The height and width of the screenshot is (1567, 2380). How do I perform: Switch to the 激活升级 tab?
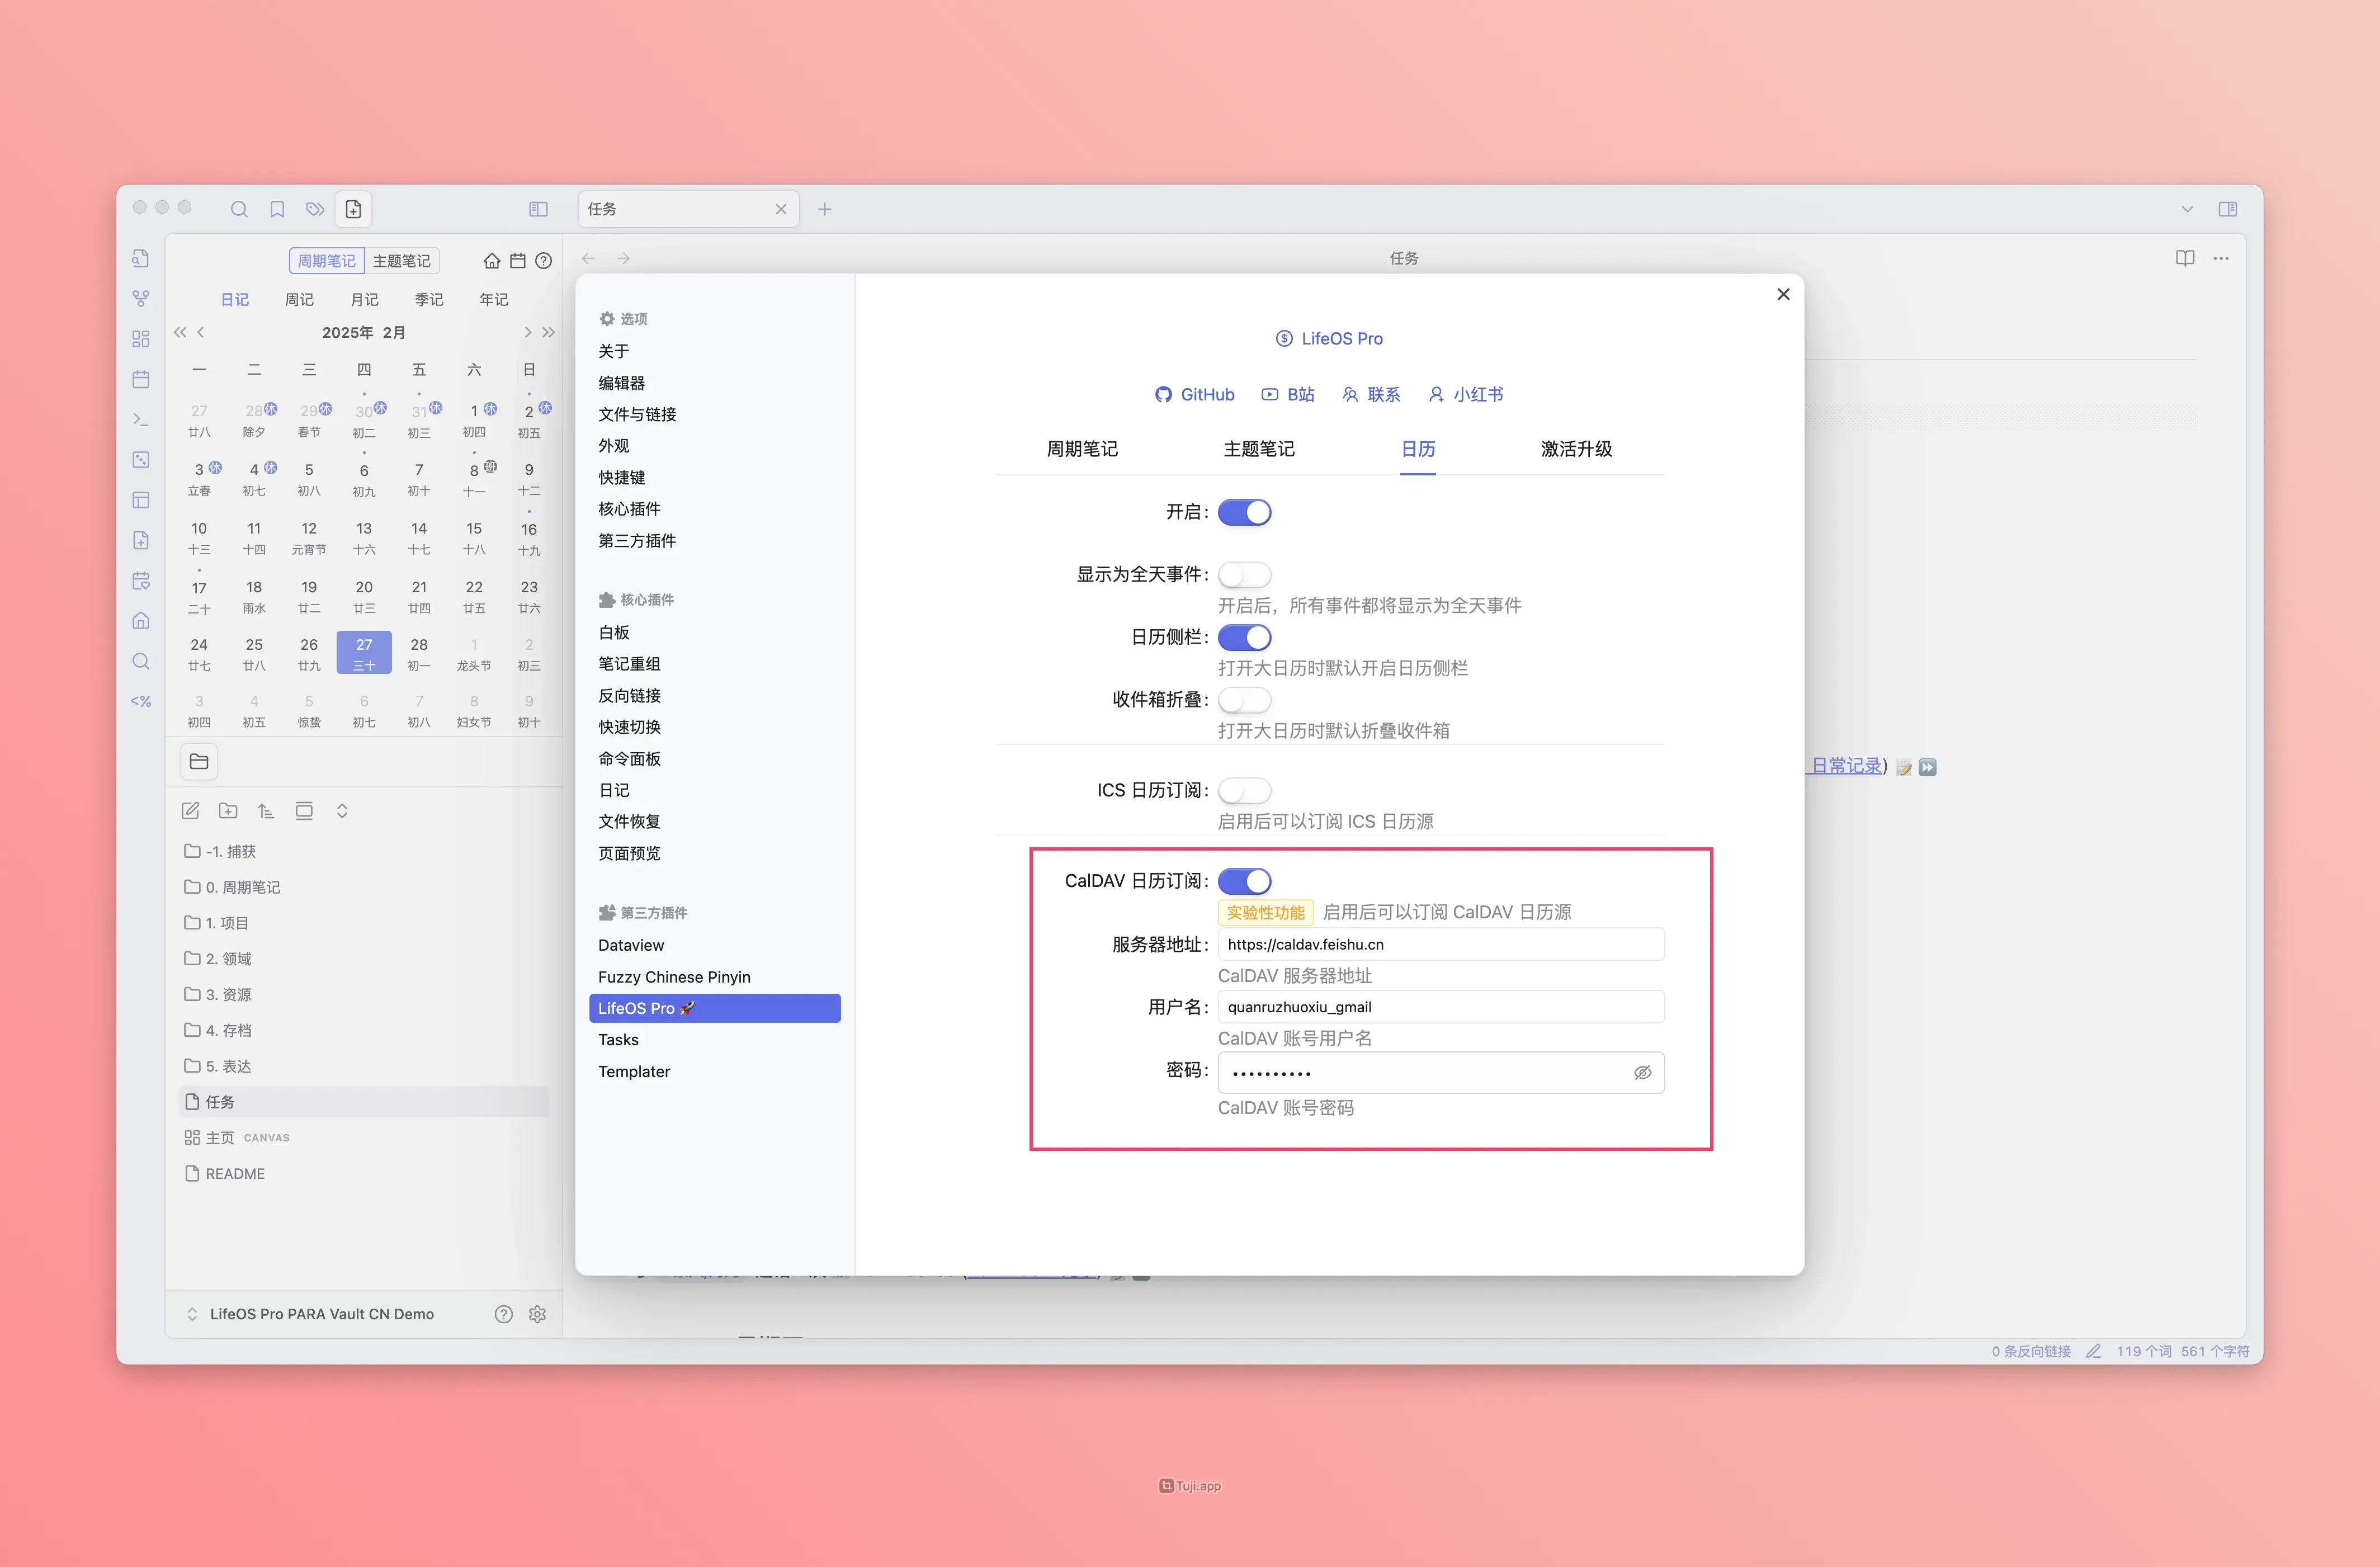(x=1576, y=449)
